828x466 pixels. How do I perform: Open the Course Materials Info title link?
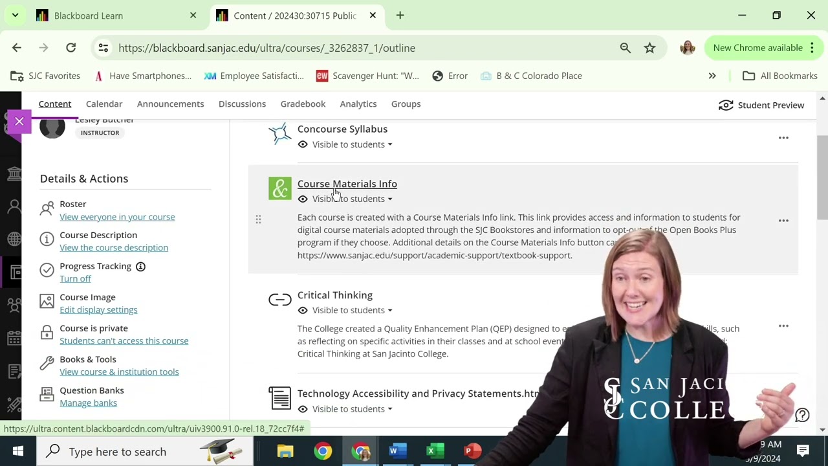(x=347, y=184)
